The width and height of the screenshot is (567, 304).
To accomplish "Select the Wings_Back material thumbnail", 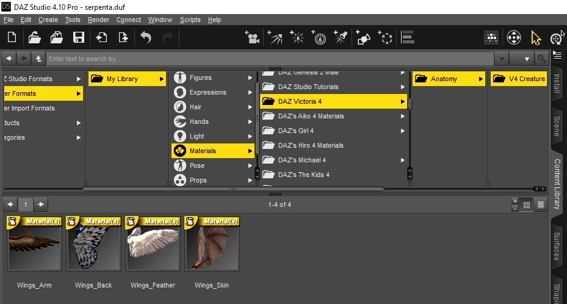I will click(x=93, y=244).
